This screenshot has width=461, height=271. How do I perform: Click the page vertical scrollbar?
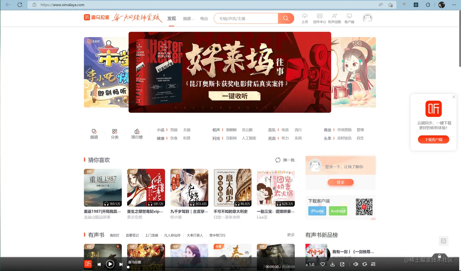click(x=460, y=39)
